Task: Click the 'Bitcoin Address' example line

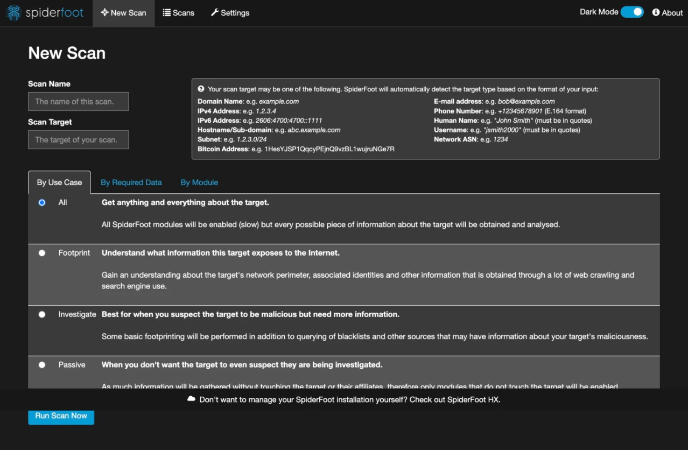Action: pyautogui.click(x=296, y=149)
